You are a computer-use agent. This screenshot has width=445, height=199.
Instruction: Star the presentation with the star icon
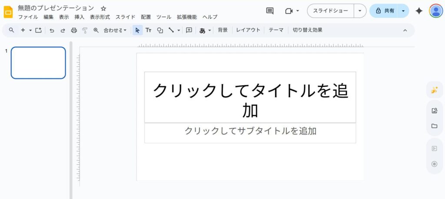tap(103, 9)
